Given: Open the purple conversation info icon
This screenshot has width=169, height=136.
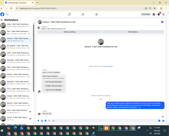Looking at the screenshot, I should click(x=162, y=22).
